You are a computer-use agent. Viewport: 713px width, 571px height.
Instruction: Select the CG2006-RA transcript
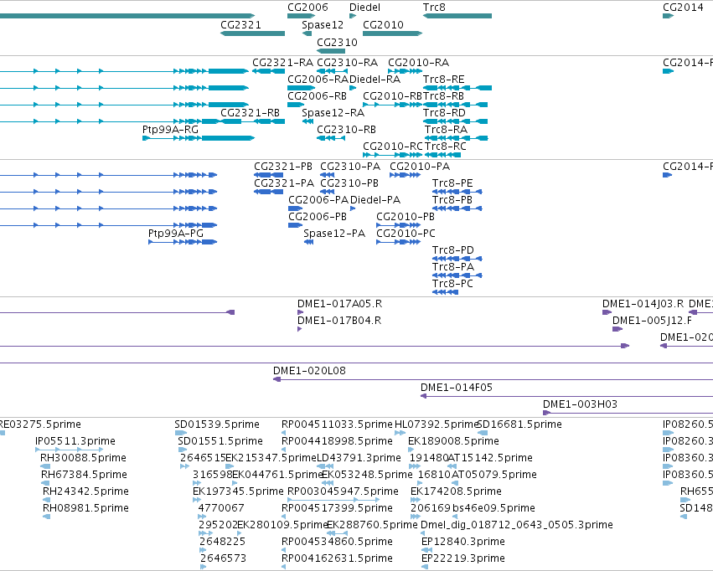tap(301, 88)
